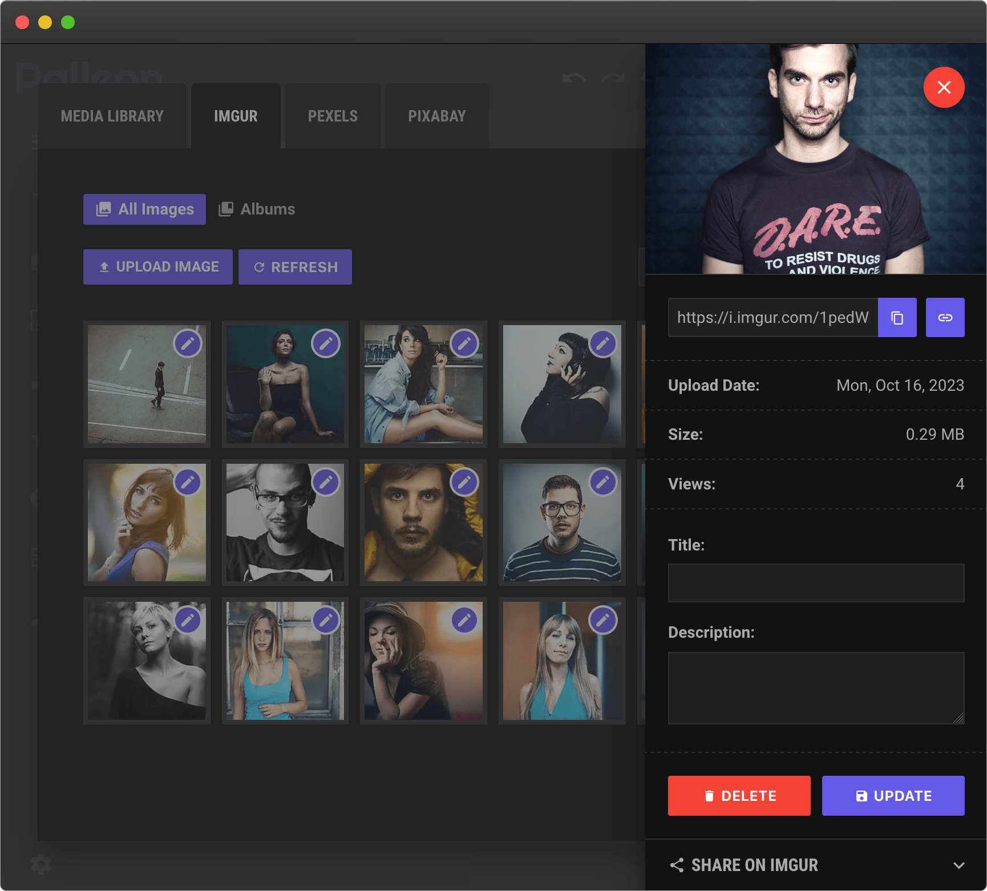Focus the Title input field
The image size is (987, 891).
pos(816,583)
